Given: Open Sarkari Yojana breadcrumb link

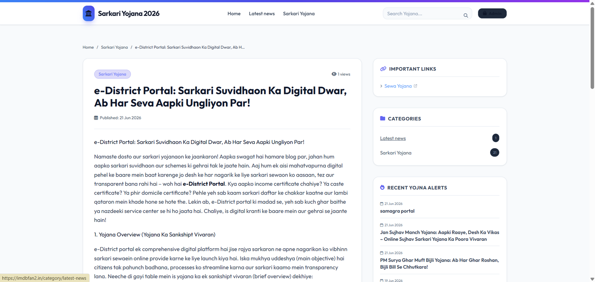Looking at the screenshot, I should [x=114, y=47].
